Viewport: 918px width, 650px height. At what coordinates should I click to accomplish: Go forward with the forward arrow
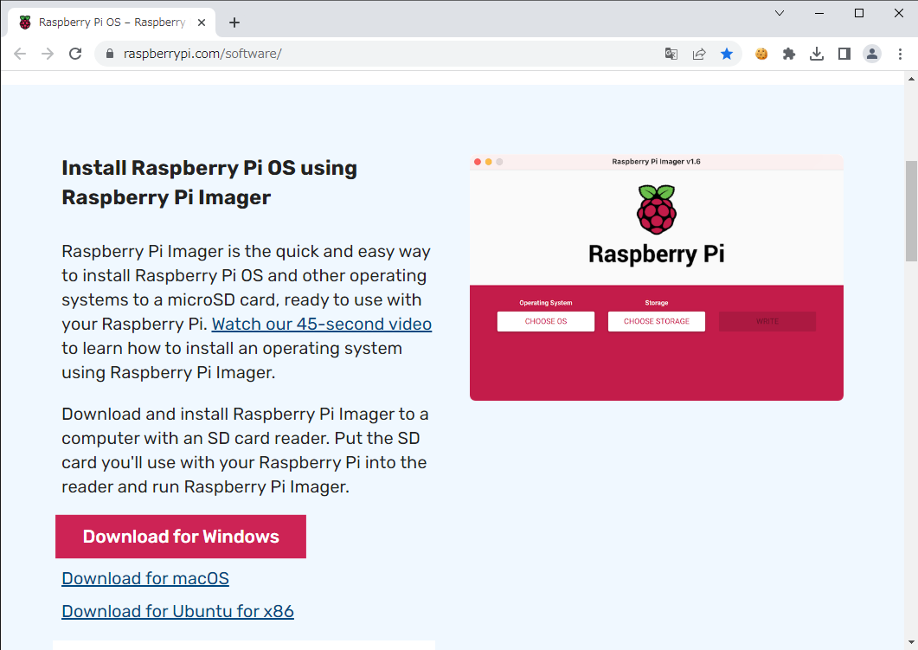48,54
